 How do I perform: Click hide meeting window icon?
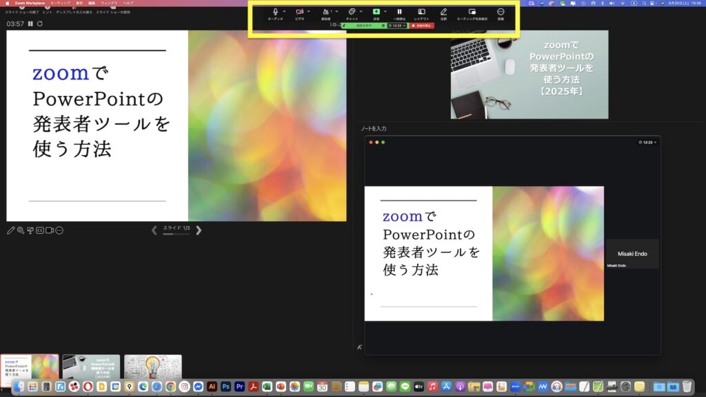click(x=472, y=12)
